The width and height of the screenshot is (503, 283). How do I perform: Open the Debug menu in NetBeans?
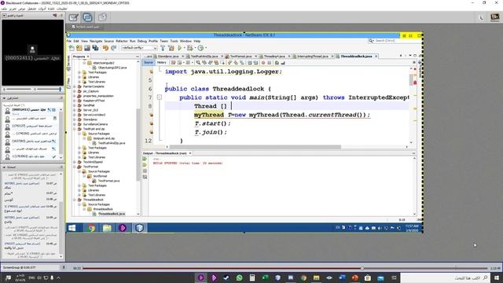click(x=141, y=41)
